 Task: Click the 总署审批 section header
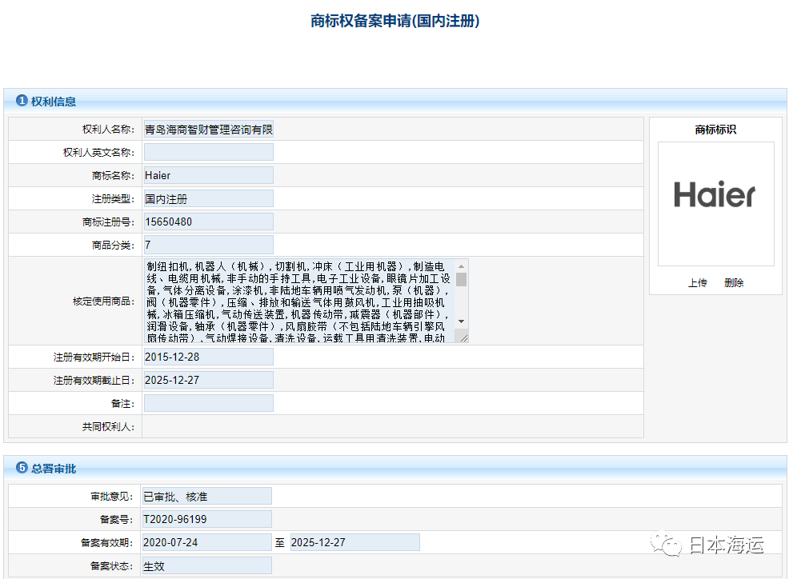(x=395, y=469)
